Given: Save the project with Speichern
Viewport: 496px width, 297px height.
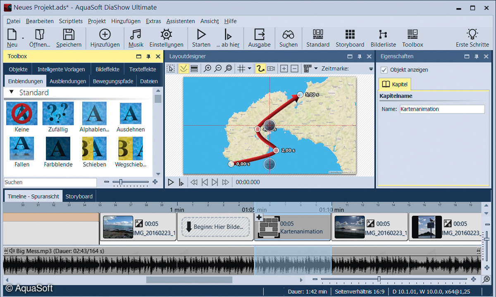Looking at the screenshot, I should pyautogui.click(x=69, y=34).
